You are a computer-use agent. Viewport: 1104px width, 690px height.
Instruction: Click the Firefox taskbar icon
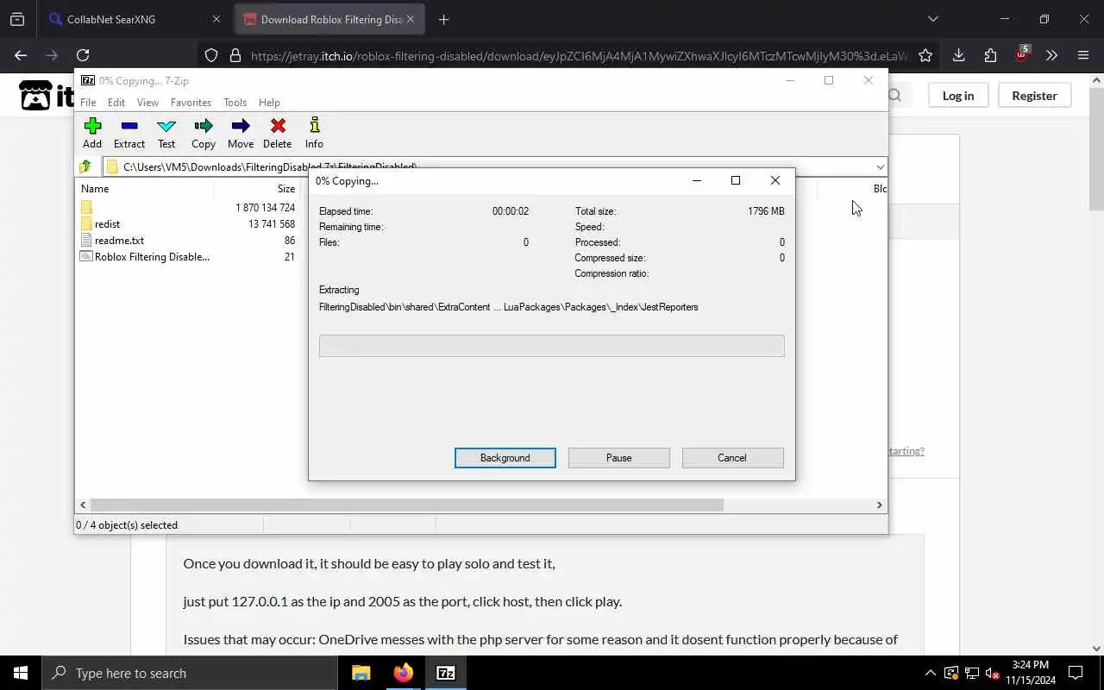coord(403,673)
